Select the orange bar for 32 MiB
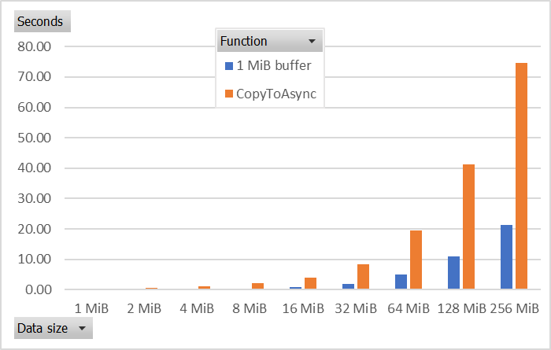This screenshot has height=350, width=551. [364, 277]
